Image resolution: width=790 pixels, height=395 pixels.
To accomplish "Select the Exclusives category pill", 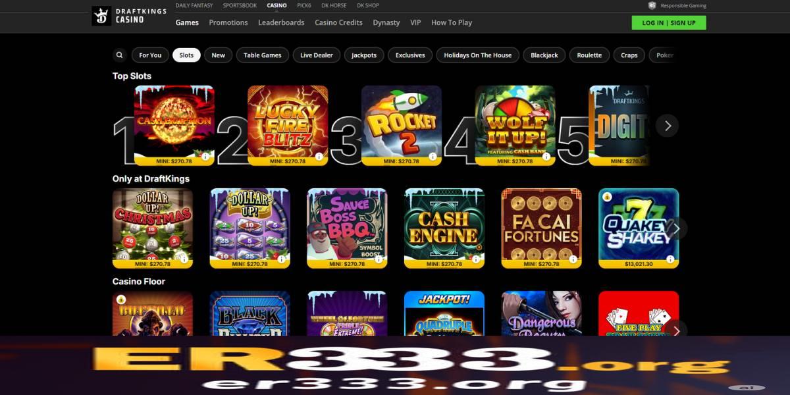I will point(410,55).
